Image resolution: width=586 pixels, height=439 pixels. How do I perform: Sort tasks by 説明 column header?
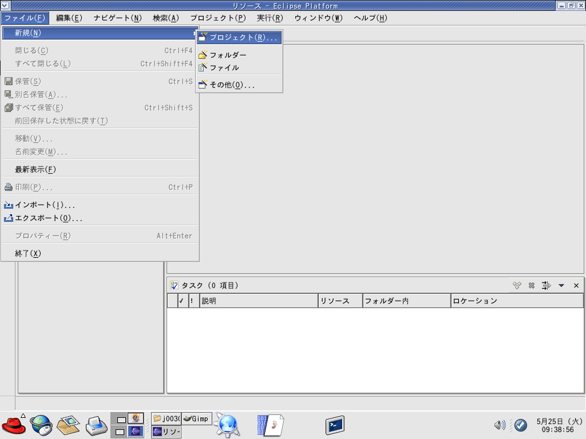pos(259,301)
